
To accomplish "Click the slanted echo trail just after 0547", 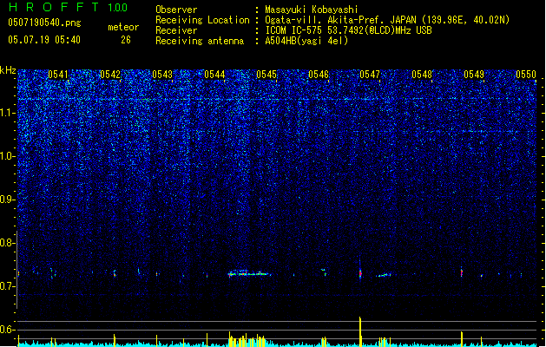I will [x=384, y=275].
